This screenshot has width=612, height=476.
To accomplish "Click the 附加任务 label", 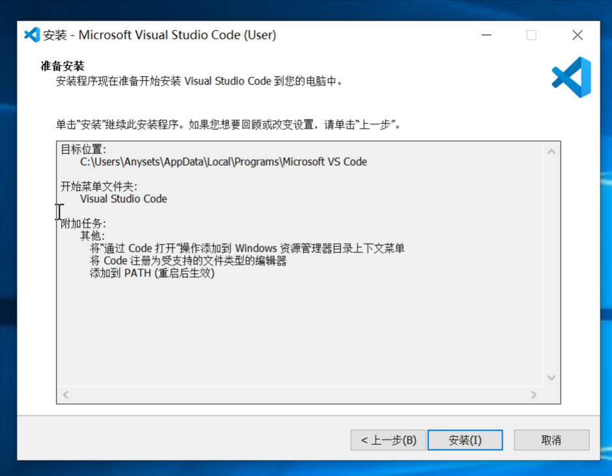I will tap(83, 224).
